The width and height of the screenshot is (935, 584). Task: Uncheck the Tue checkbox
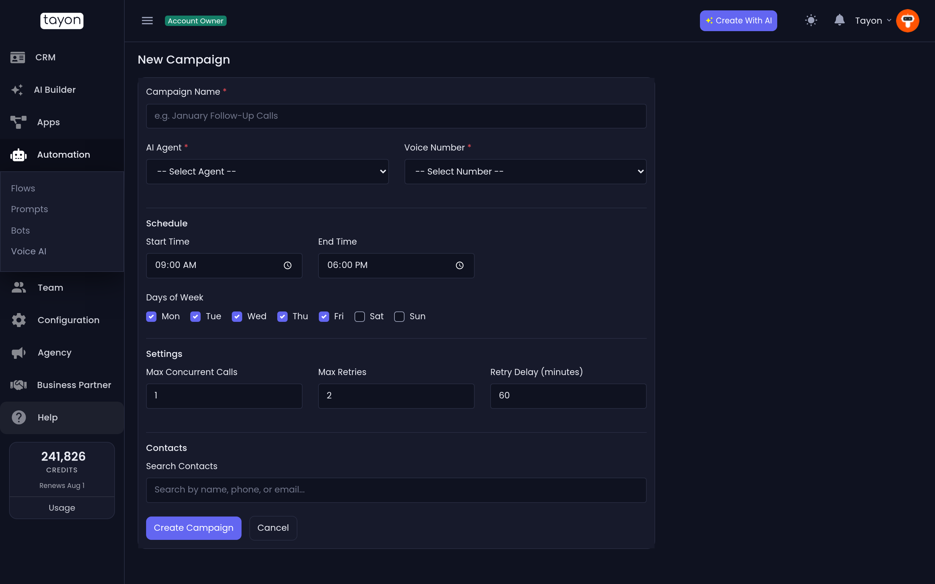[x=195, y=316]
